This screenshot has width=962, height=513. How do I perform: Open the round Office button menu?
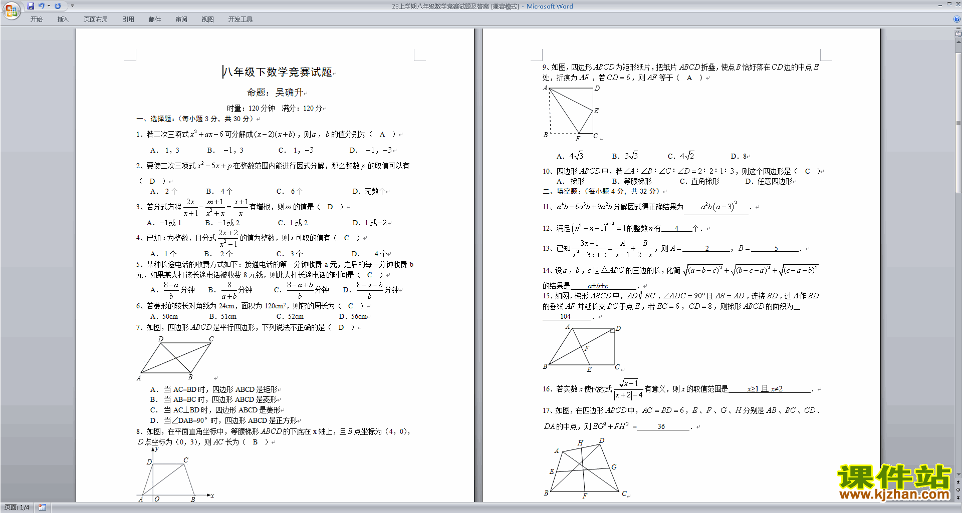point(11,10)
